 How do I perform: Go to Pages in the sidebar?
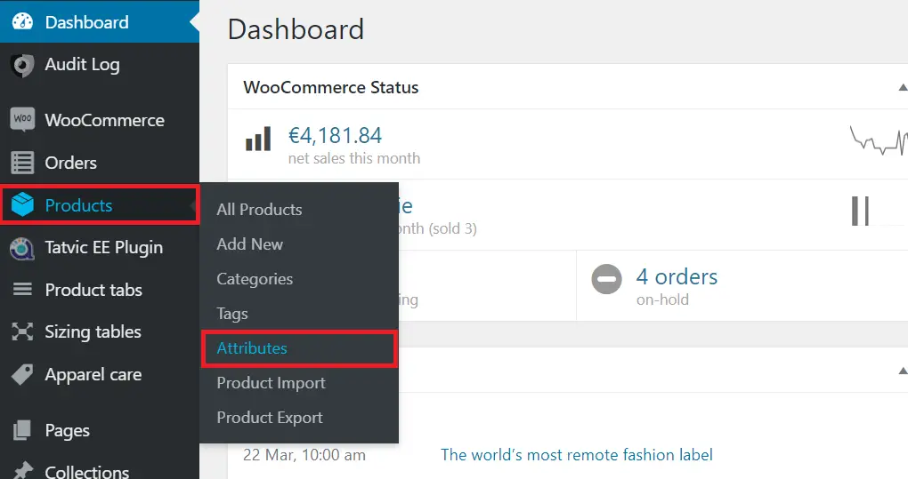pyautogui.click(x=100, y=430)
